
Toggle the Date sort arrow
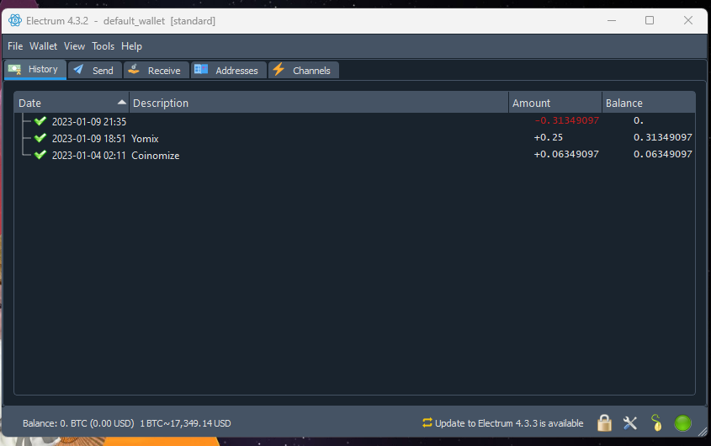click(121, 103)
